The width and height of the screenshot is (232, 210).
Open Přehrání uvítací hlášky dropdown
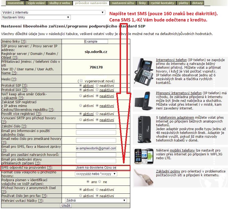tap(96, 200)
